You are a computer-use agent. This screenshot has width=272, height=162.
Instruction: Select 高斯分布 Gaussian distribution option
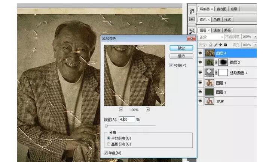[x=109, y=144]
